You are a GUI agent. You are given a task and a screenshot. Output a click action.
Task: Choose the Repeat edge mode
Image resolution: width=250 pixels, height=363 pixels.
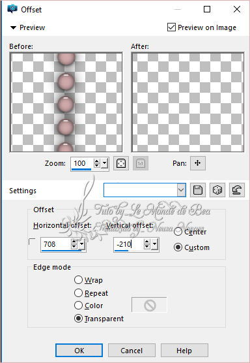point(79,293)
